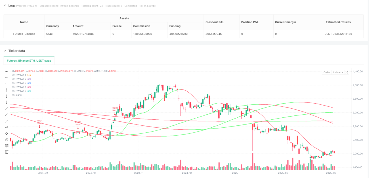This screenshot has height=178, width=369.
Task: Click the Estimated returns column header
Action: (x=338, y=22)
